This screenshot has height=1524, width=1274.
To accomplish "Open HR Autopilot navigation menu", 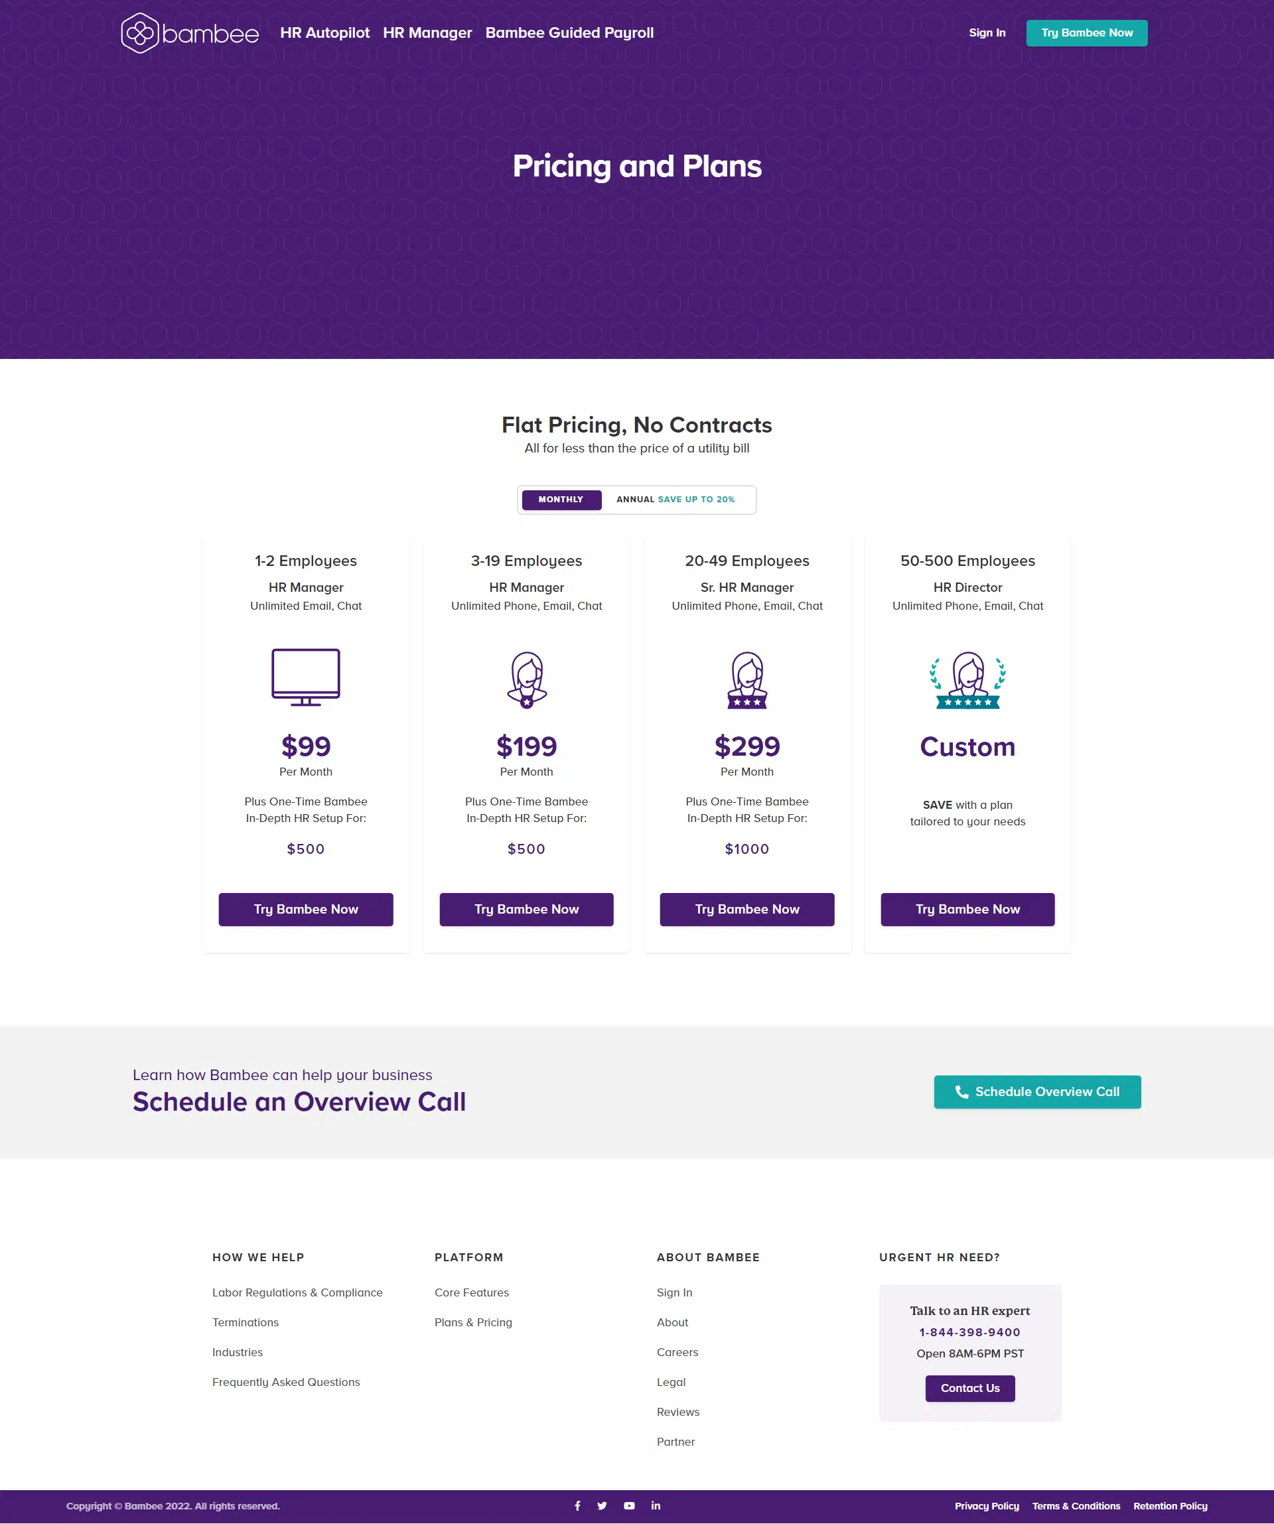I will click(324, 33).
